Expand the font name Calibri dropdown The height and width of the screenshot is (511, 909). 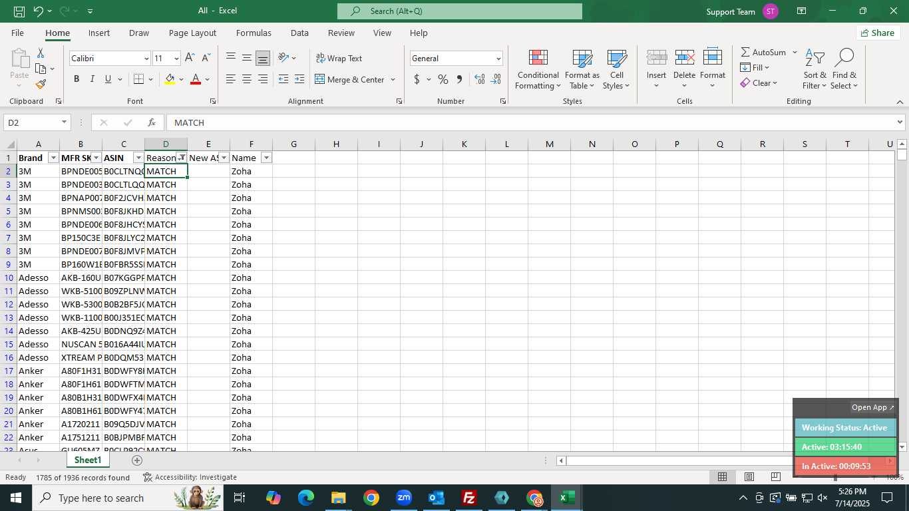(x=146, y=59)
